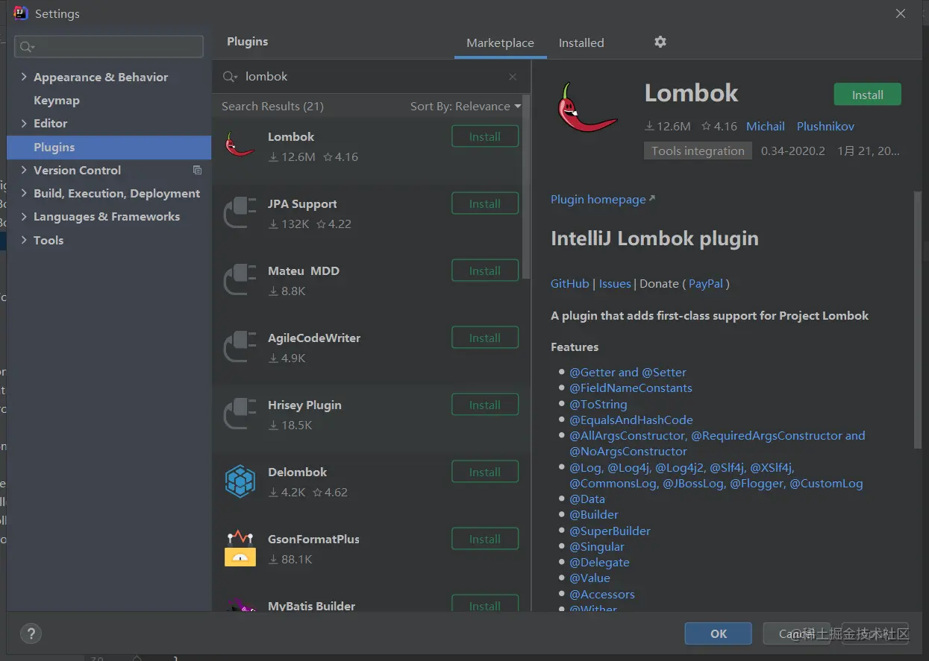This screenshot has height=661, width=929.
Task: Confirm settings with the OK button
Action: pos(718,633)
